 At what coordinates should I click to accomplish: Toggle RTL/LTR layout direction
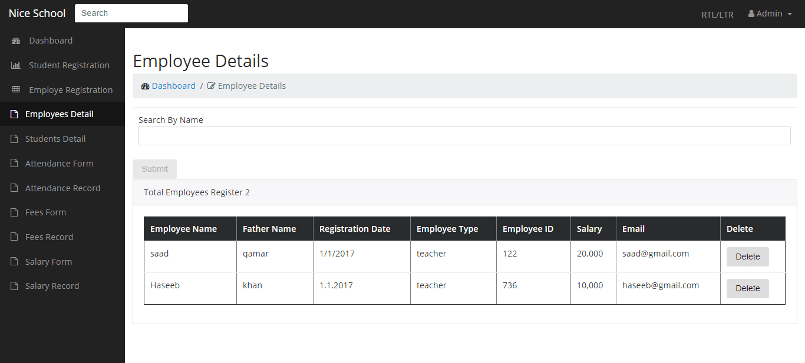717,15
